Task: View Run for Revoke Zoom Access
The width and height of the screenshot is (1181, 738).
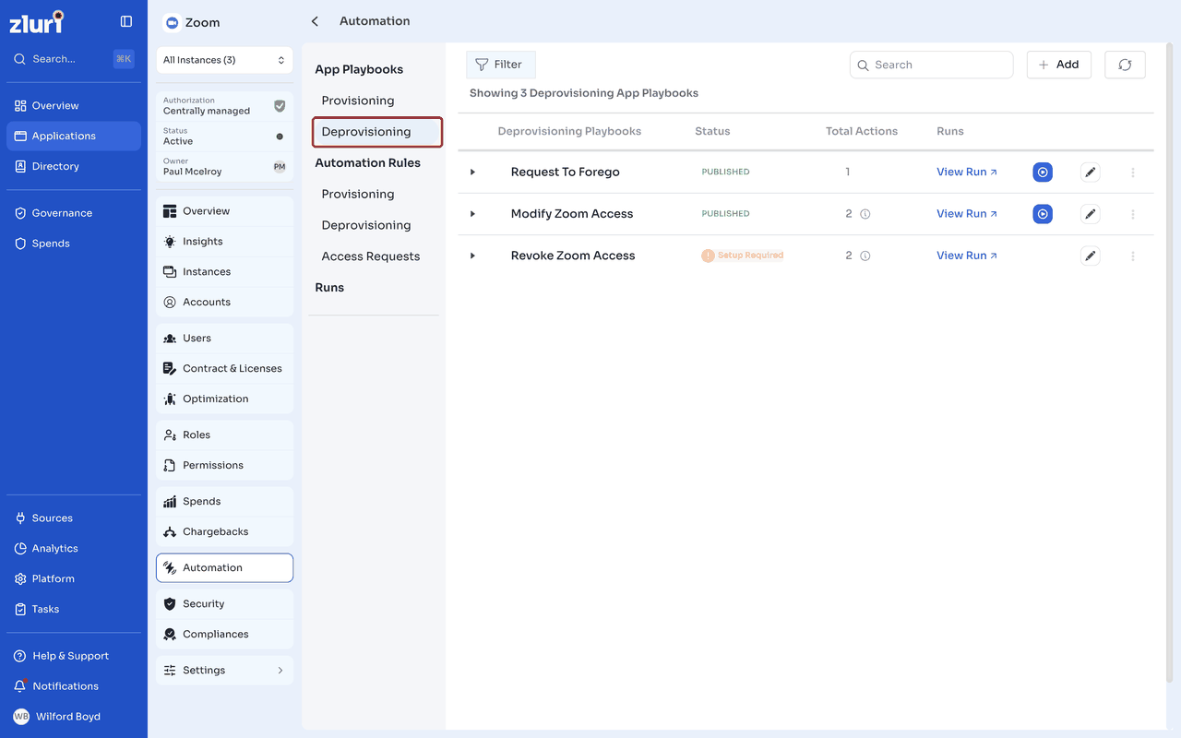Action: [x=967, y=256]
